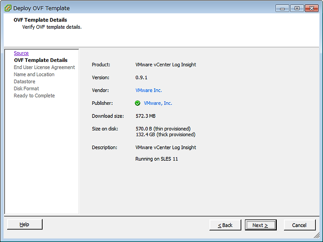Click the green verified publisher checkmark icon

(x=137, y=103)
